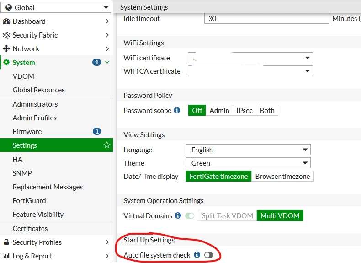This screenshot has width=361, height=263.
Task: Click the Security Fabric icon
Action: [x=6, y=35]
